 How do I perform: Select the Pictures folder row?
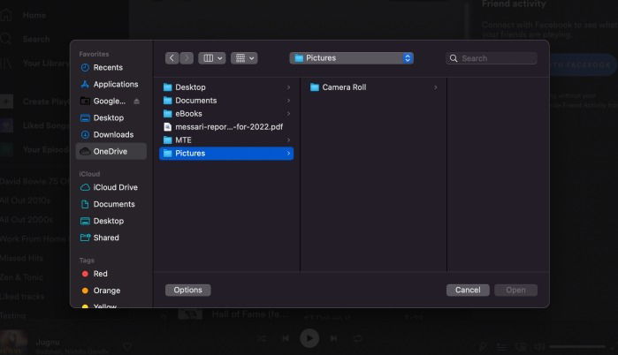[x=226, y=153]
